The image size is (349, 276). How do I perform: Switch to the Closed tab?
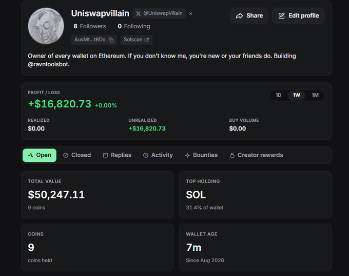click(x=77, y=155)
